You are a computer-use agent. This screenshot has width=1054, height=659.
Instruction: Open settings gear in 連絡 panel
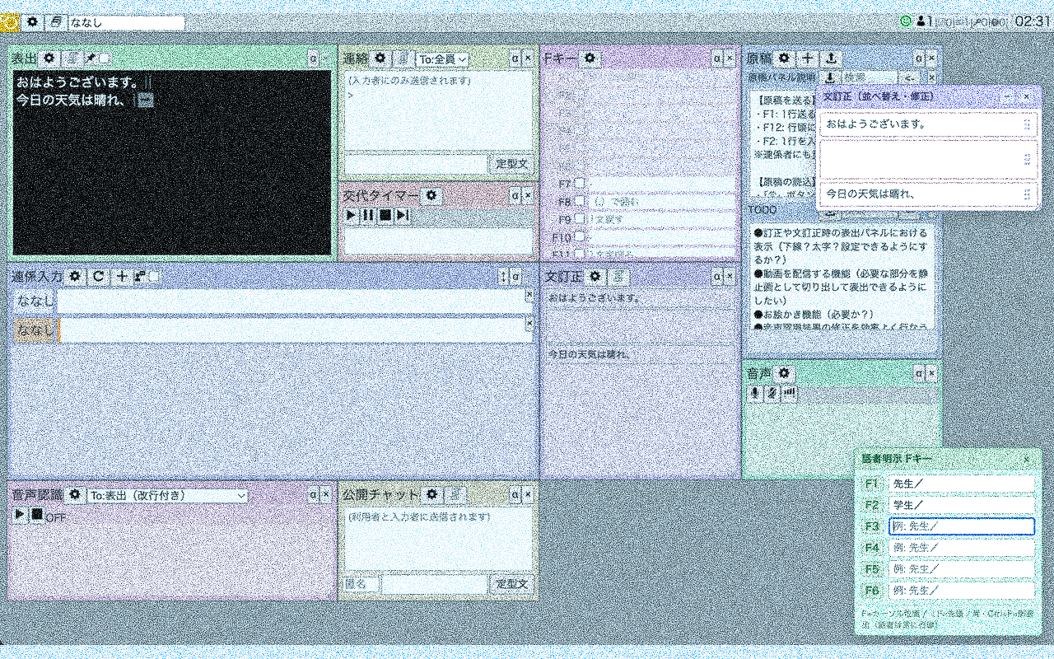(x=380, y=58)
